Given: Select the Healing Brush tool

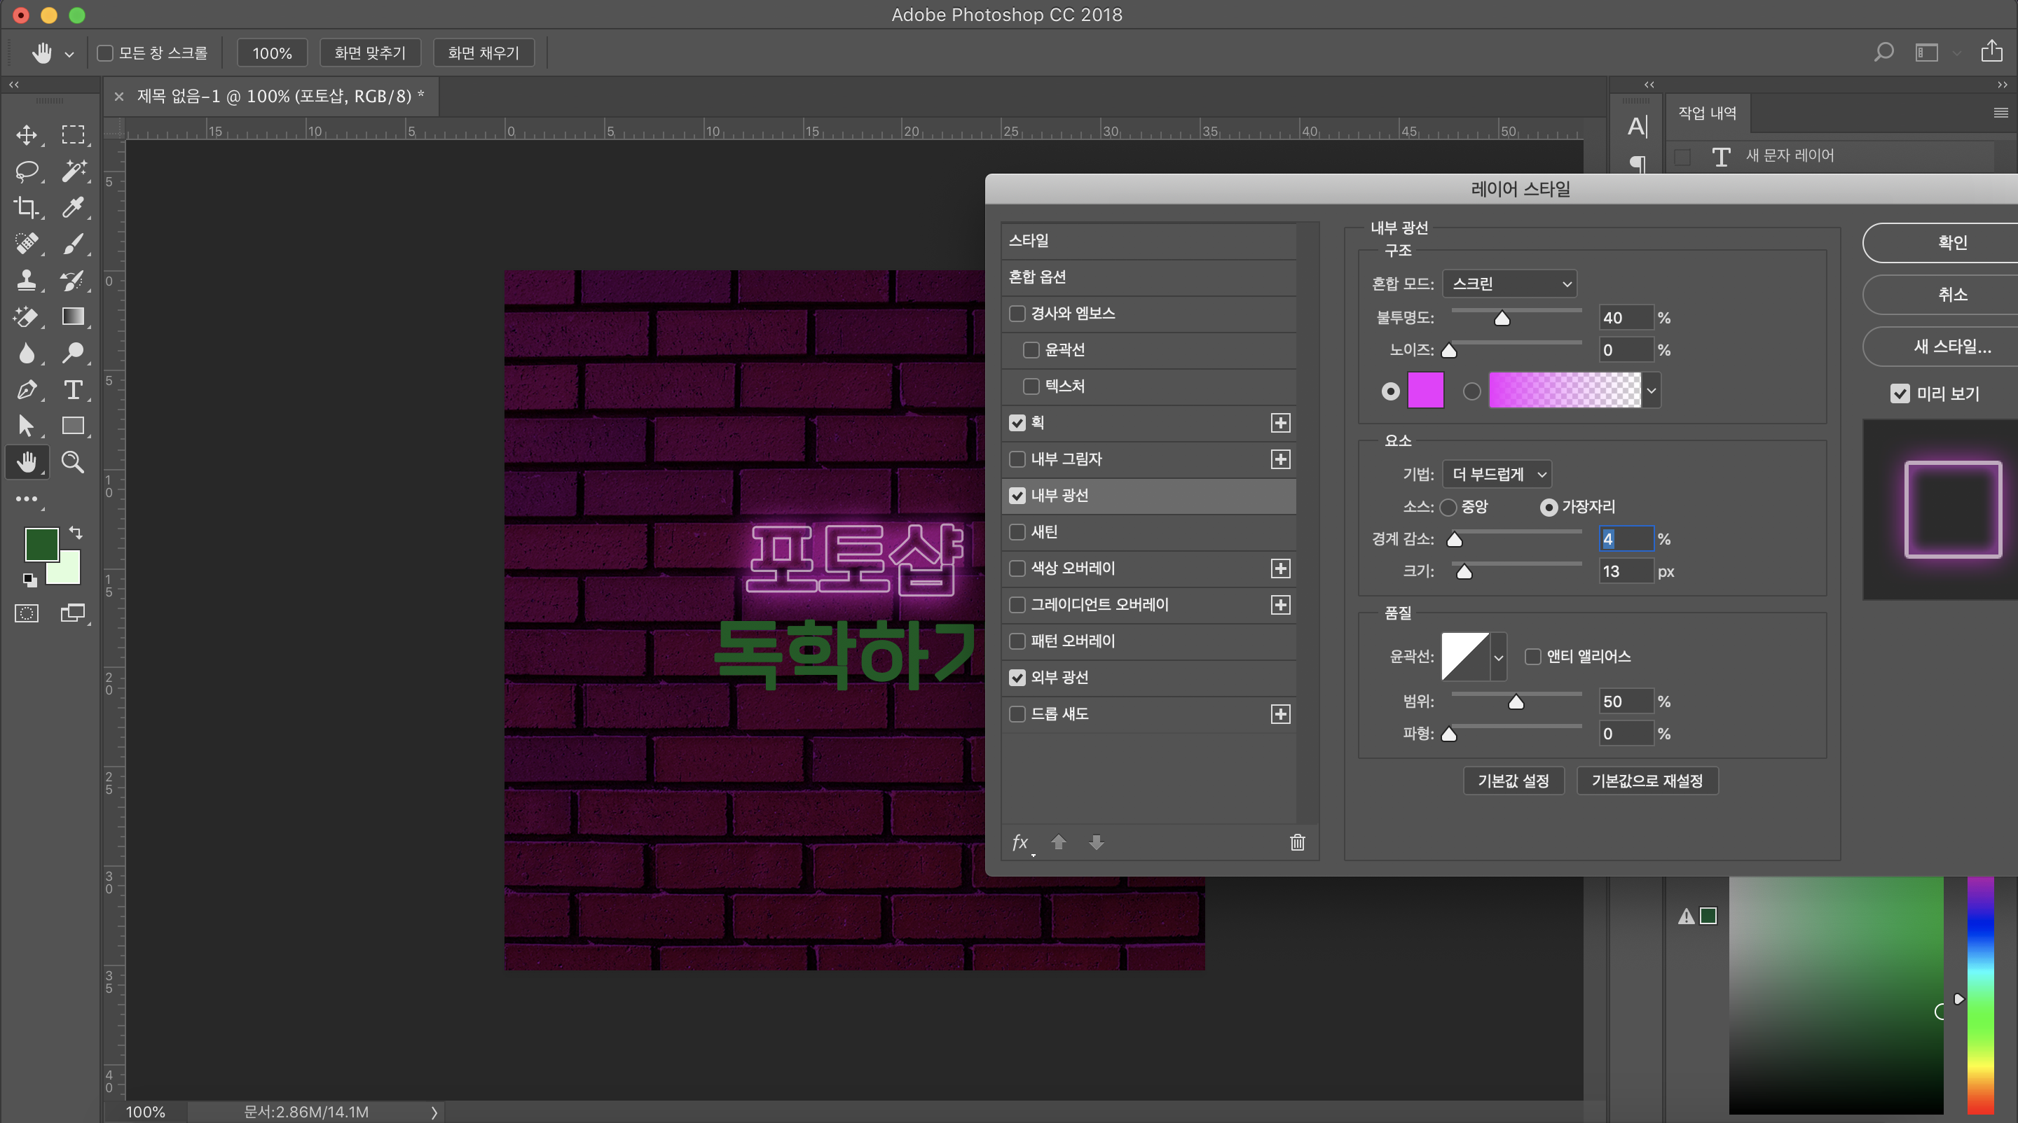Looking at the screenshot, I should tap(27, 244).
